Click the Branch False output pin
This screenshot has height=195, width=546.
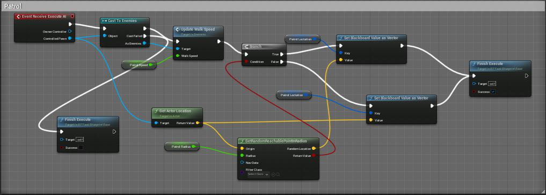(282, 62)
